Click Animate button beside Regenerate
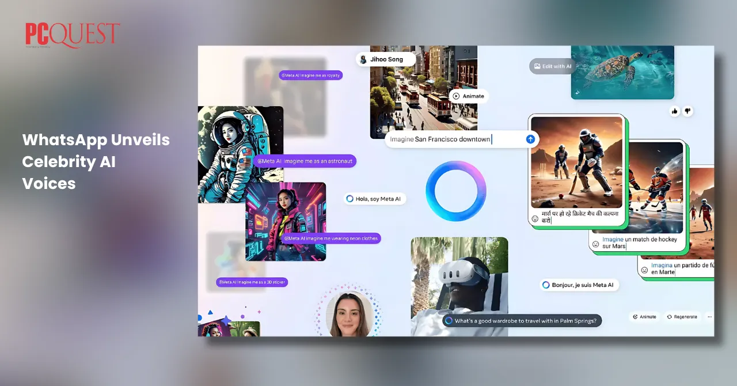Screen dimensions: 737x386 [x=644, y=316]
